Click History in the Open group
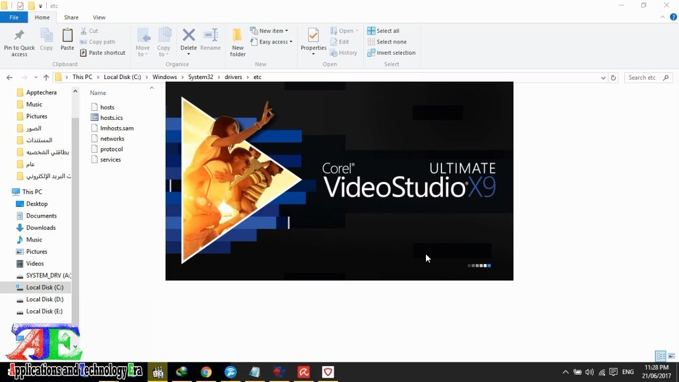The width and height of the screenshot is (679, 382). pos(343,53)
